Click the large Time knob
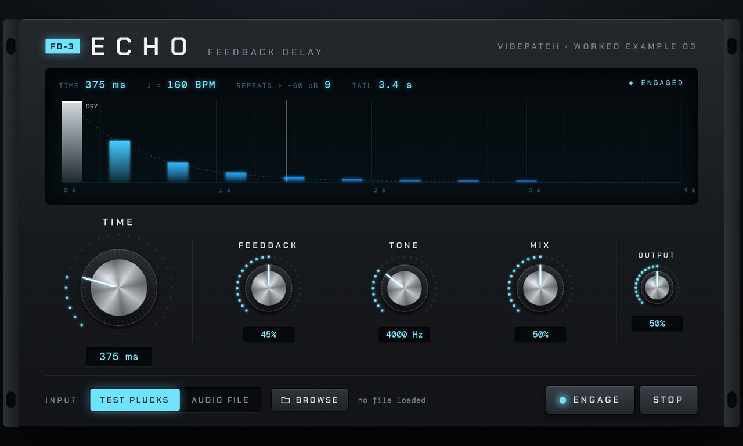This screenshot has width=743, height=446. (x=119, y=288)
